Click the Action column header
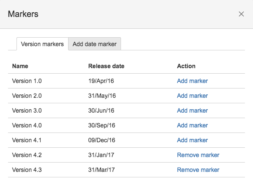The height and width of the screenshot is (185, 253). click(x=186, y=66)
